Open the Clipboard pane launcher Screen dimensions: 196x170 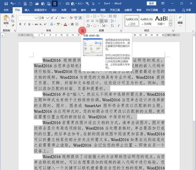click(15, 31)
